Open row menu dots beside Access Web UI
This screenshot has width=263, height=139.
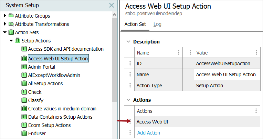coord(130,122)
